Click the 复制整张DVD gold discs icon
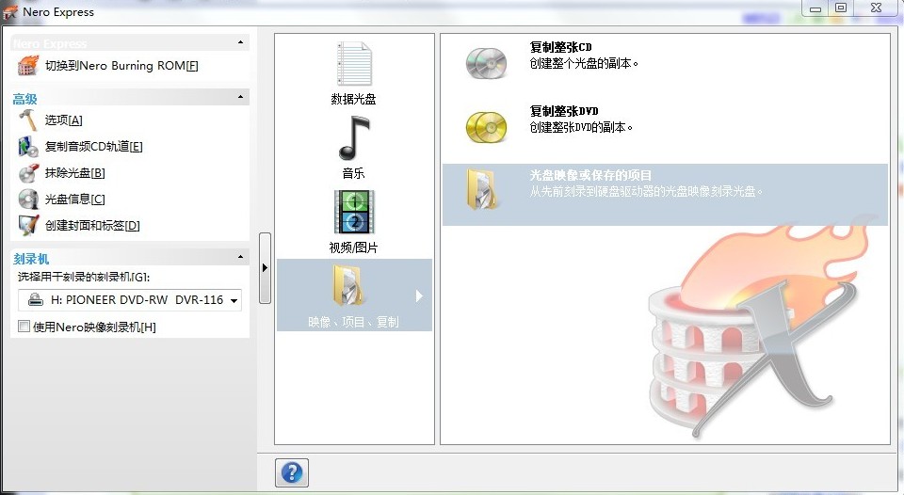This screenshot has height=495, width=904. click(486, 127)
